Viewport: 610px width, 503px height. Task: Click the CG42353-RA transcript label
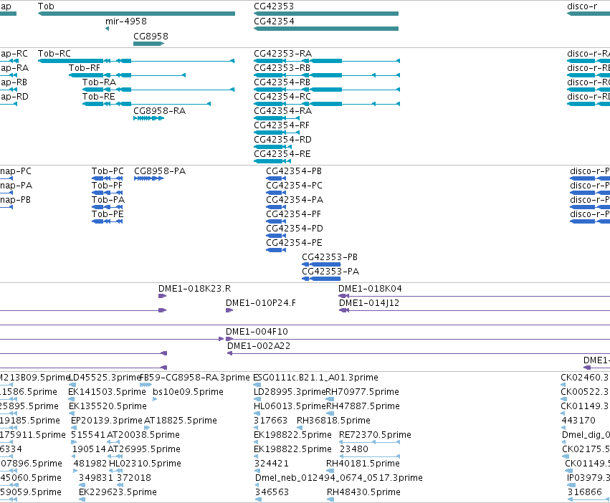point(283,54)
